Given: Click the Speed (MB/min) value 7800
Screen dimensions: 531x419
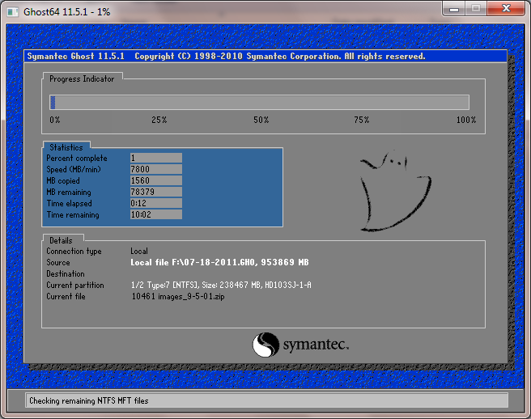Looking at the screenshot, I should coord(155,170).
